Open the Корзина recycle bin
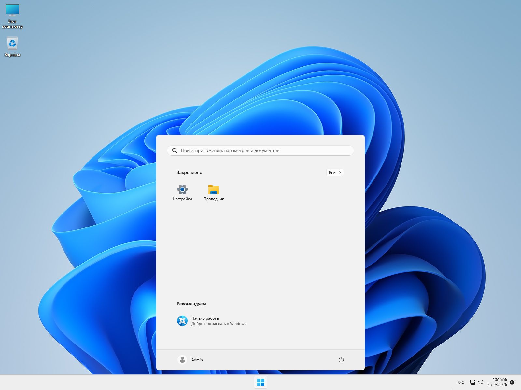 pos(12,43)
